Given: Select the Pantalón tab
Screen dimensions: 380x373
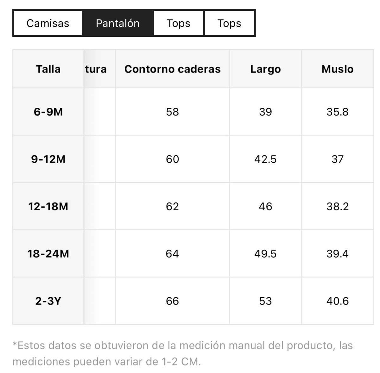Looking at the screenshot, I should [117, 23].
